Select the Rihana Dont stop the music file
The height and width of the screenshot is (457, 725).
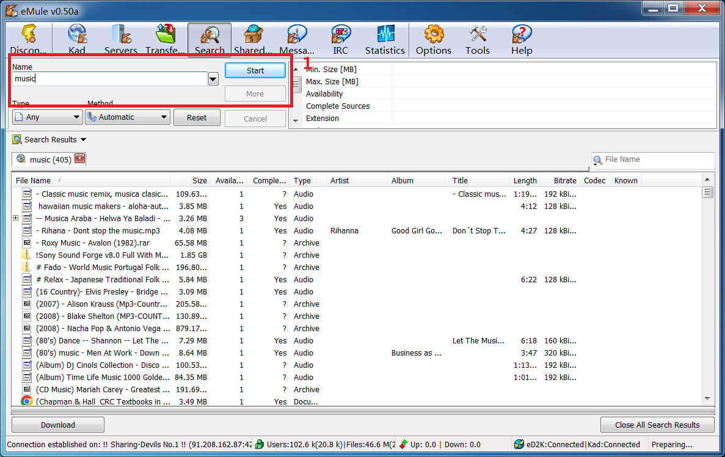click(x=98, y=231)
